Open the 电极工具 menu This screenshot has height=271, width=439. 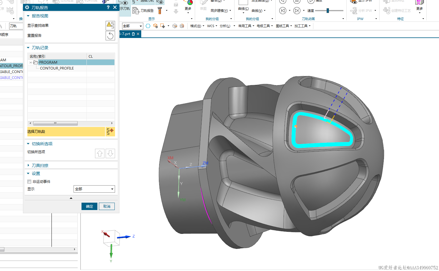click(265, 26)
